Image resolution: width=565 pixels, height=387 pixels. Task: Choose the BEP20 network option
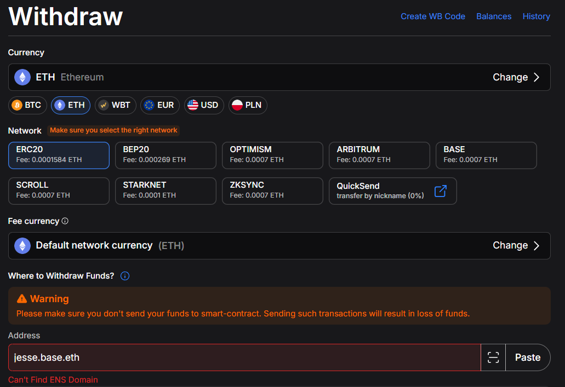click(x=165, y=155)
